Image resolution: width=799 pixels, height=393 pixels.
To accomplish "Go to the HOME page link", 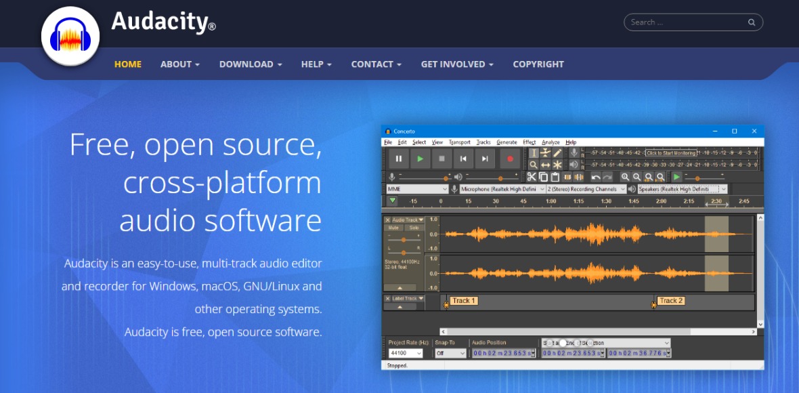I will (x=128, y=64).
